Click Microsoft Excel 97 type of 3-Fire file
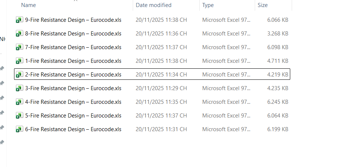Image resolution: width=342 pixels, height=167 pixels. tap(226, 88)
